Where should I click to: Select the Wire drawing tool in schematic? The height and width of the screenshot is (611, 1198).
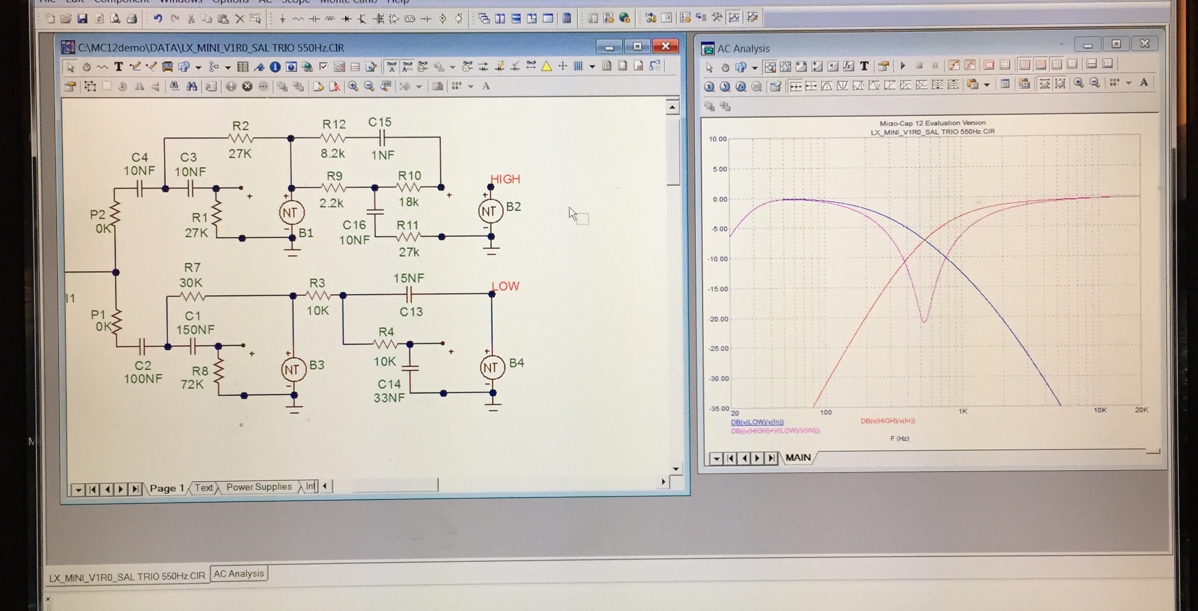point(135,67)
